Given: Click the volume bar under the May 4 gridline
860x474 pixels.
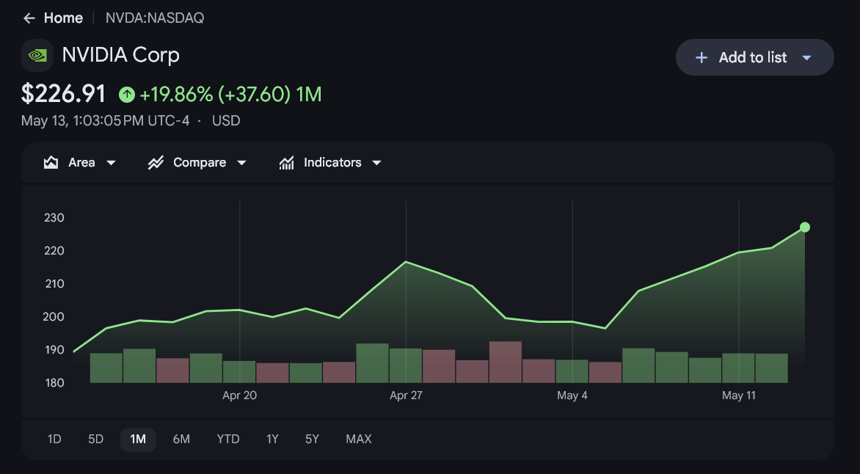Looking at the screenshot, I should (572, 371).
